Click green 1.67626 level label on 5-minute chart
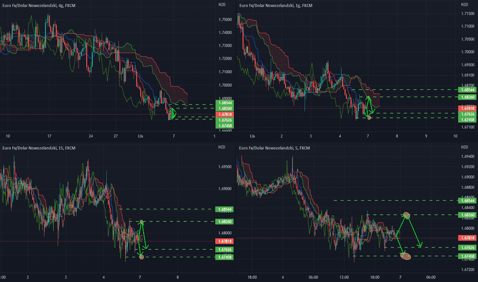 (468, 248)
